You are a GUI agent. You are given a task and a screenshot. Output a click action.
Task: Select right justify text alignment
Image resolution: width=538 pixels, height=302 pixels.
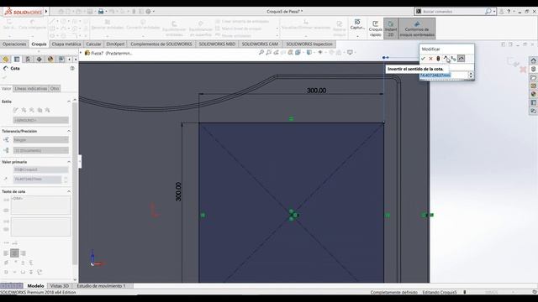pos(23,253)
